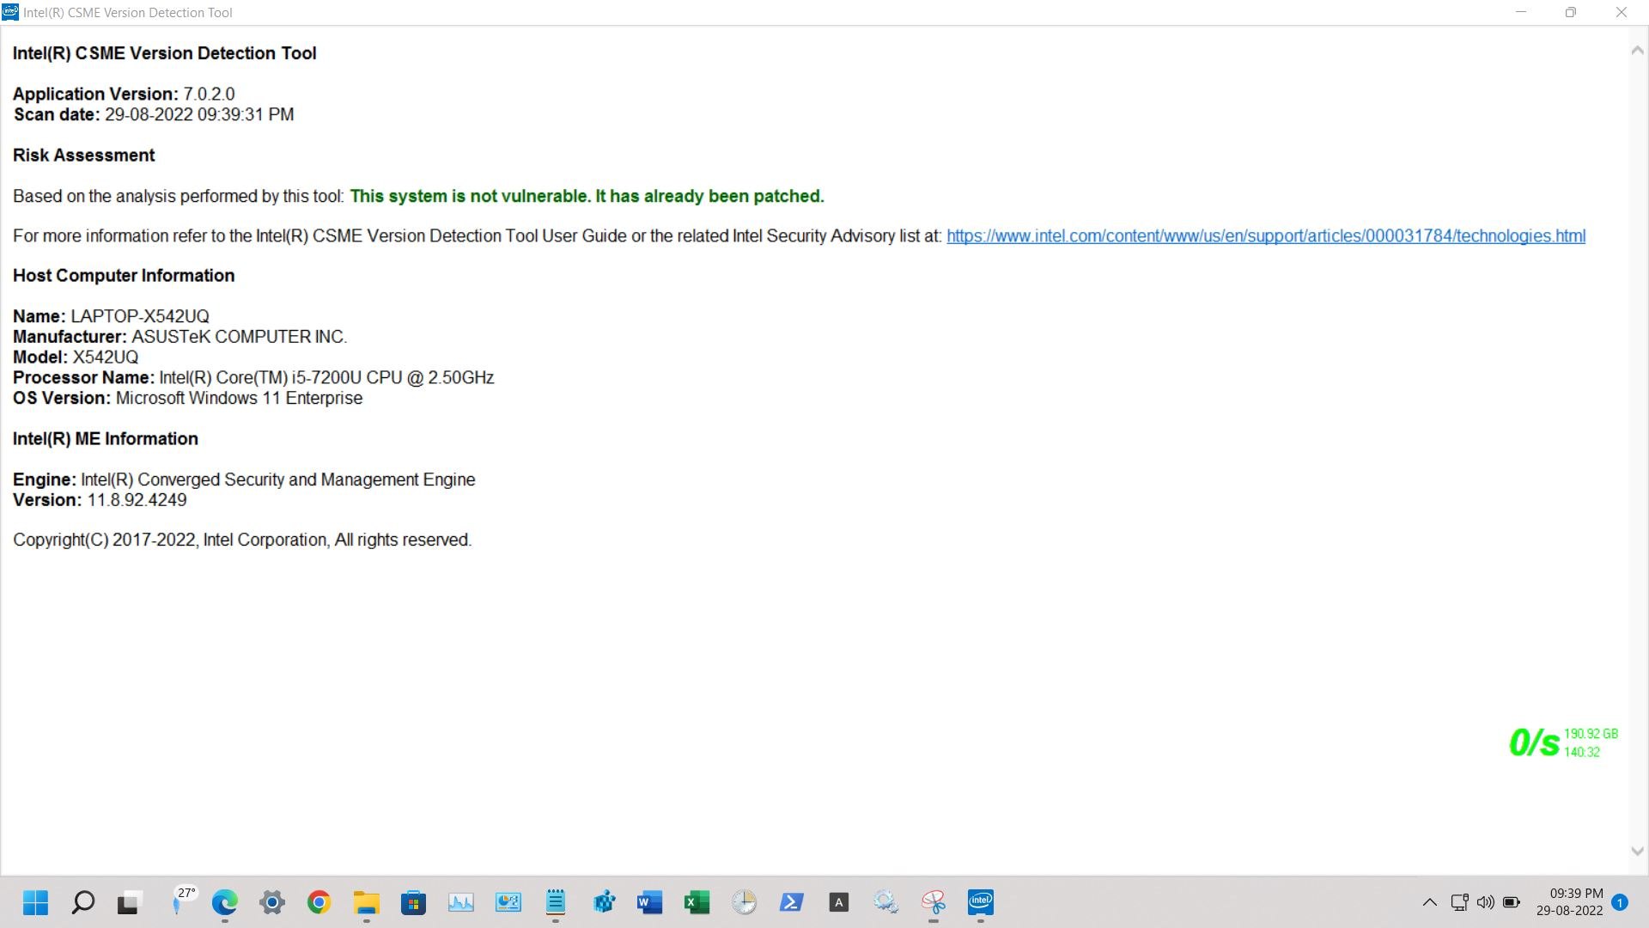This screenshot has width=1649, height=928.
Task: Open Microsoft Store taskbar icon
Action: (x=414, y=902)
